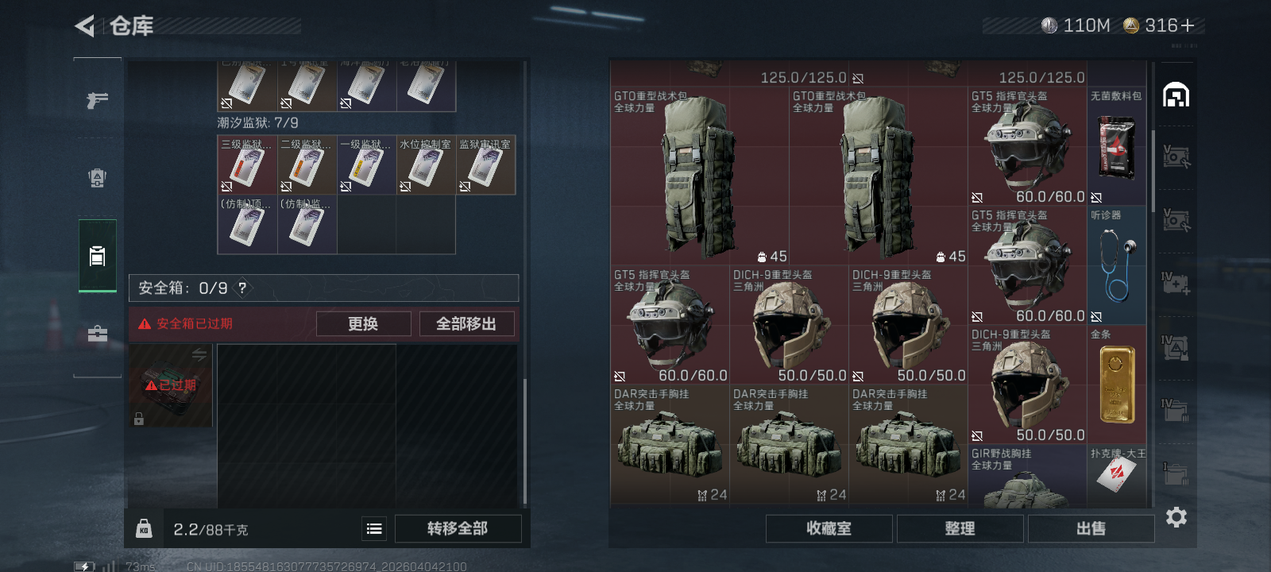Click the question mark next to 安全箱

tap(242, 288)
